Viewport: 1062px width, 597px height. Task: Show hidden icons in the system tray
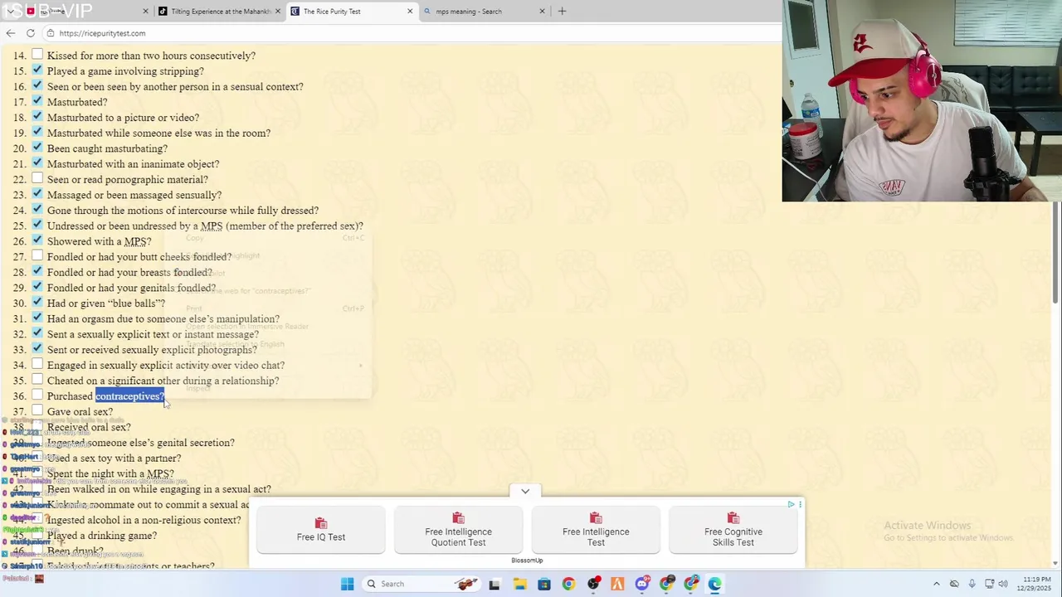(x=937, y=584)
